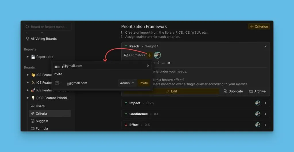Open the Admin role dropdown
294x152 pixels.
[127, 83]
